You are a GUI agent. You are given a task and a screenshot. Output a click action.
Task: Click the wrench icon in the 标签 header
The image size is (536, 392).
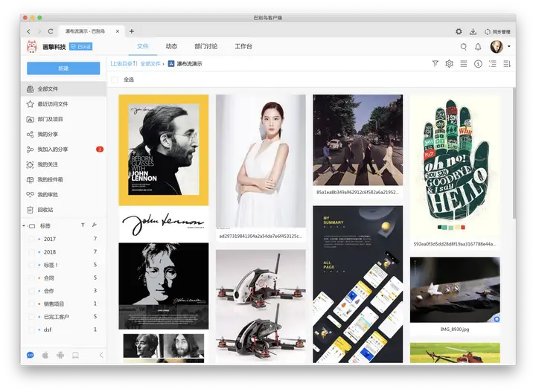click(95, 225)
